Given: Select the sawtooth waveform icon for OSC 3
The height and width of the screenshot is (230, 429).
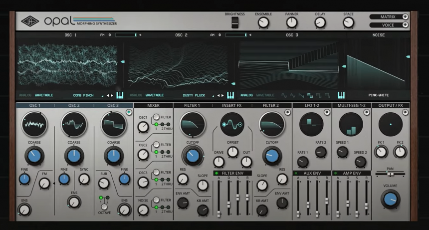Looking at the screenshot, I should tap(301, 95).
